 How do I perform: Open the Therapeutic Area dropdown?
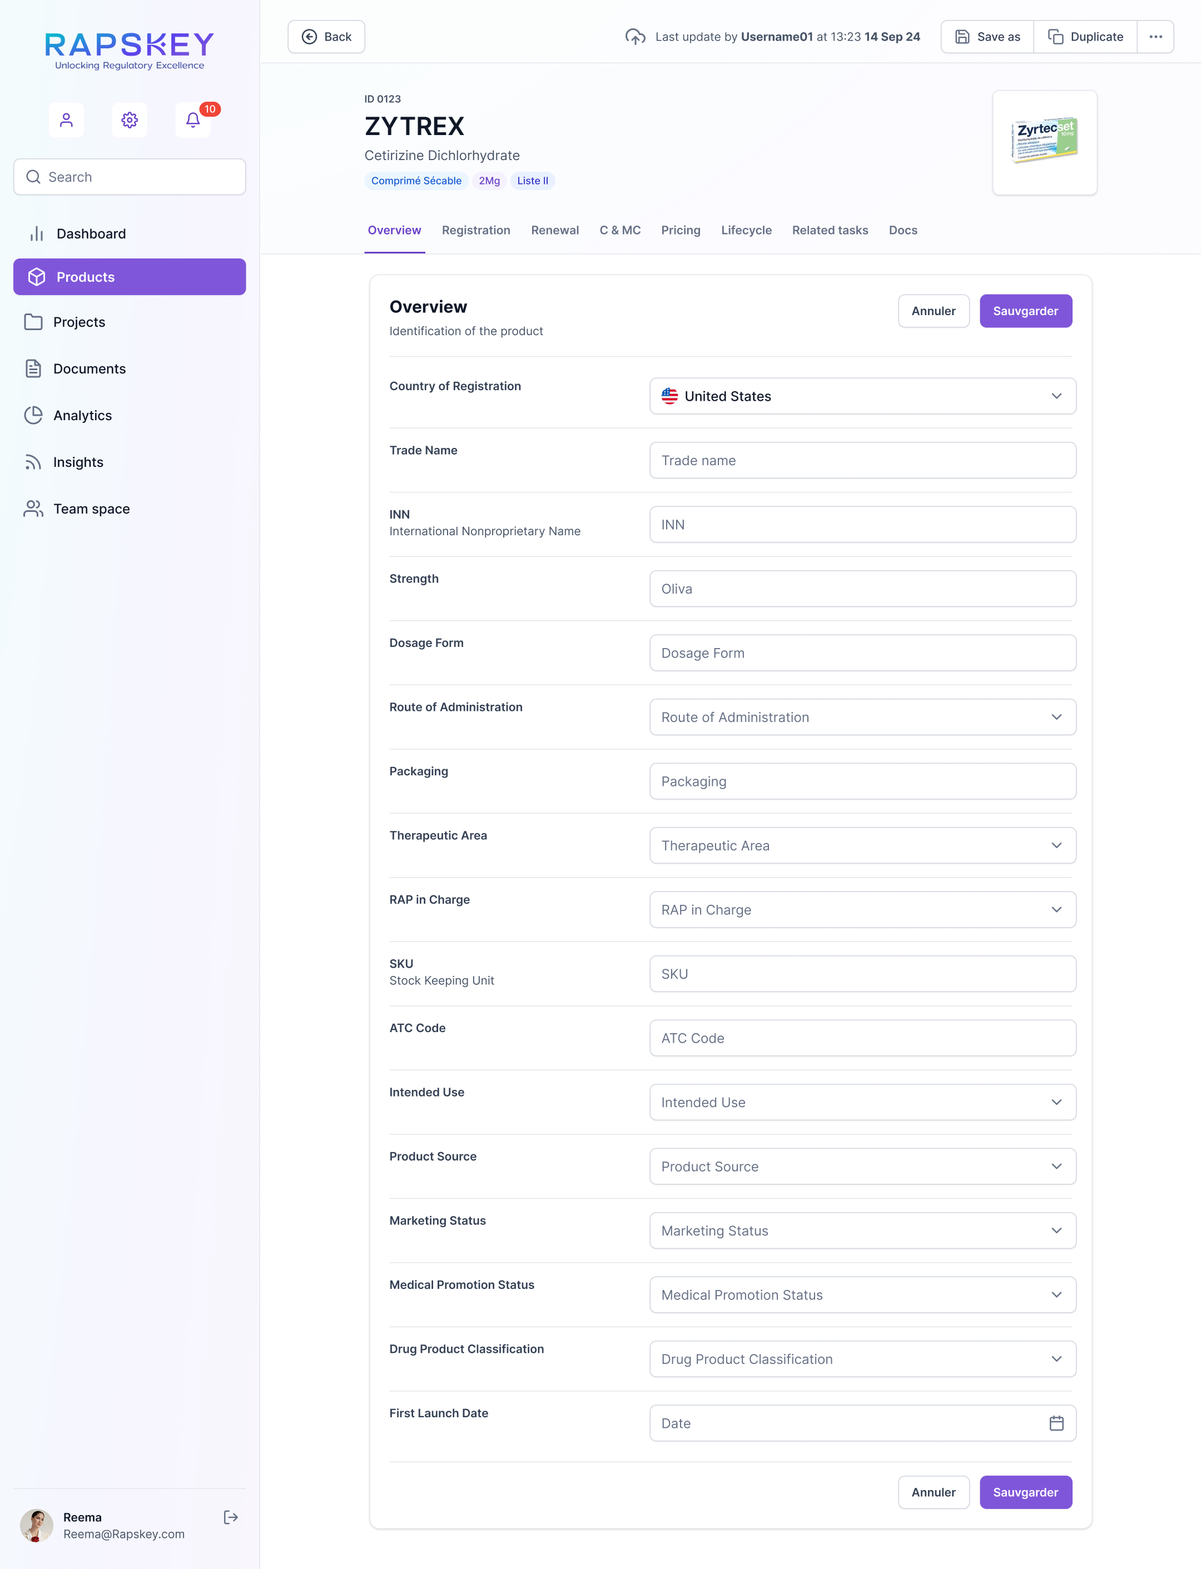coord(862,845)
